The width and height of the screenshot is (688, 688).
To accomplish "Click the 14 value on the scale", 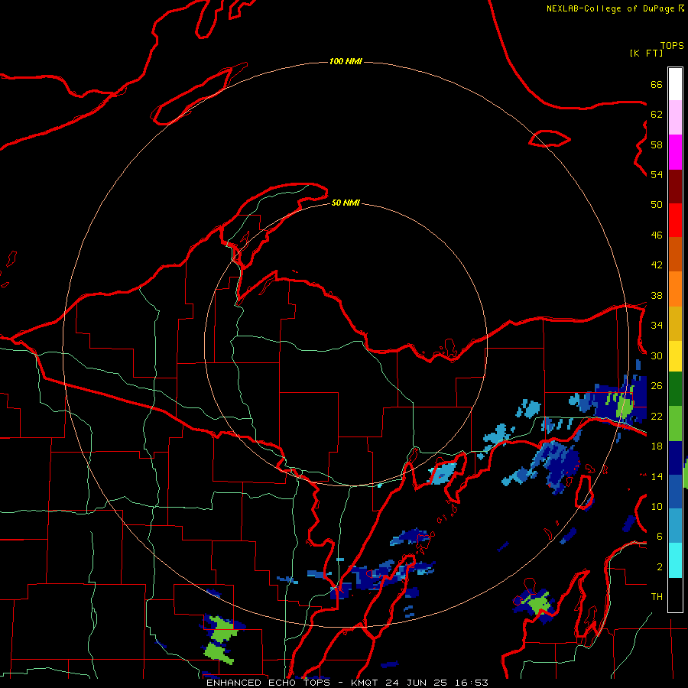I will coord(657,476).
